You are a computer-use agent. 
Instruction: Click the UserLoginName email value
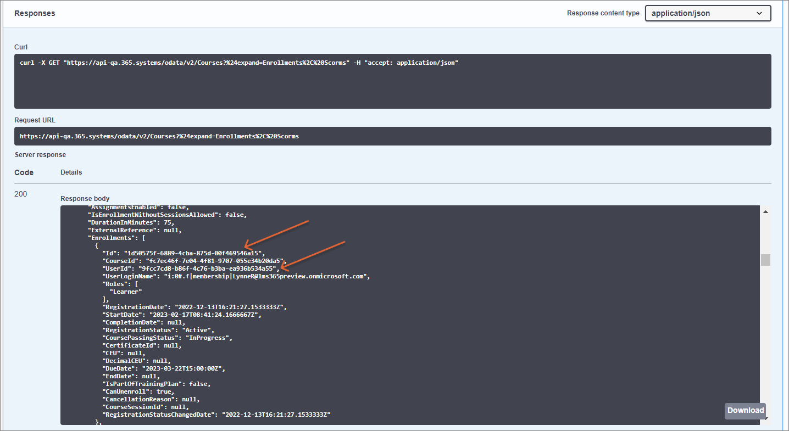click(268, 276)
